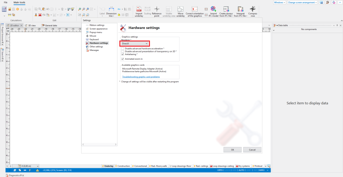
Task: Switch to the 3D view tab
Action: (x=32, y=25)
